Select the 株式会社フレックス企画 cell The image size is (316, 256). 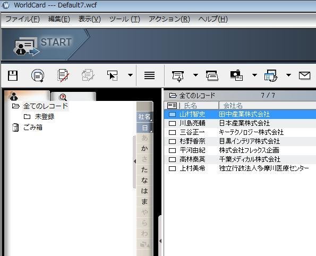(249, 150)
